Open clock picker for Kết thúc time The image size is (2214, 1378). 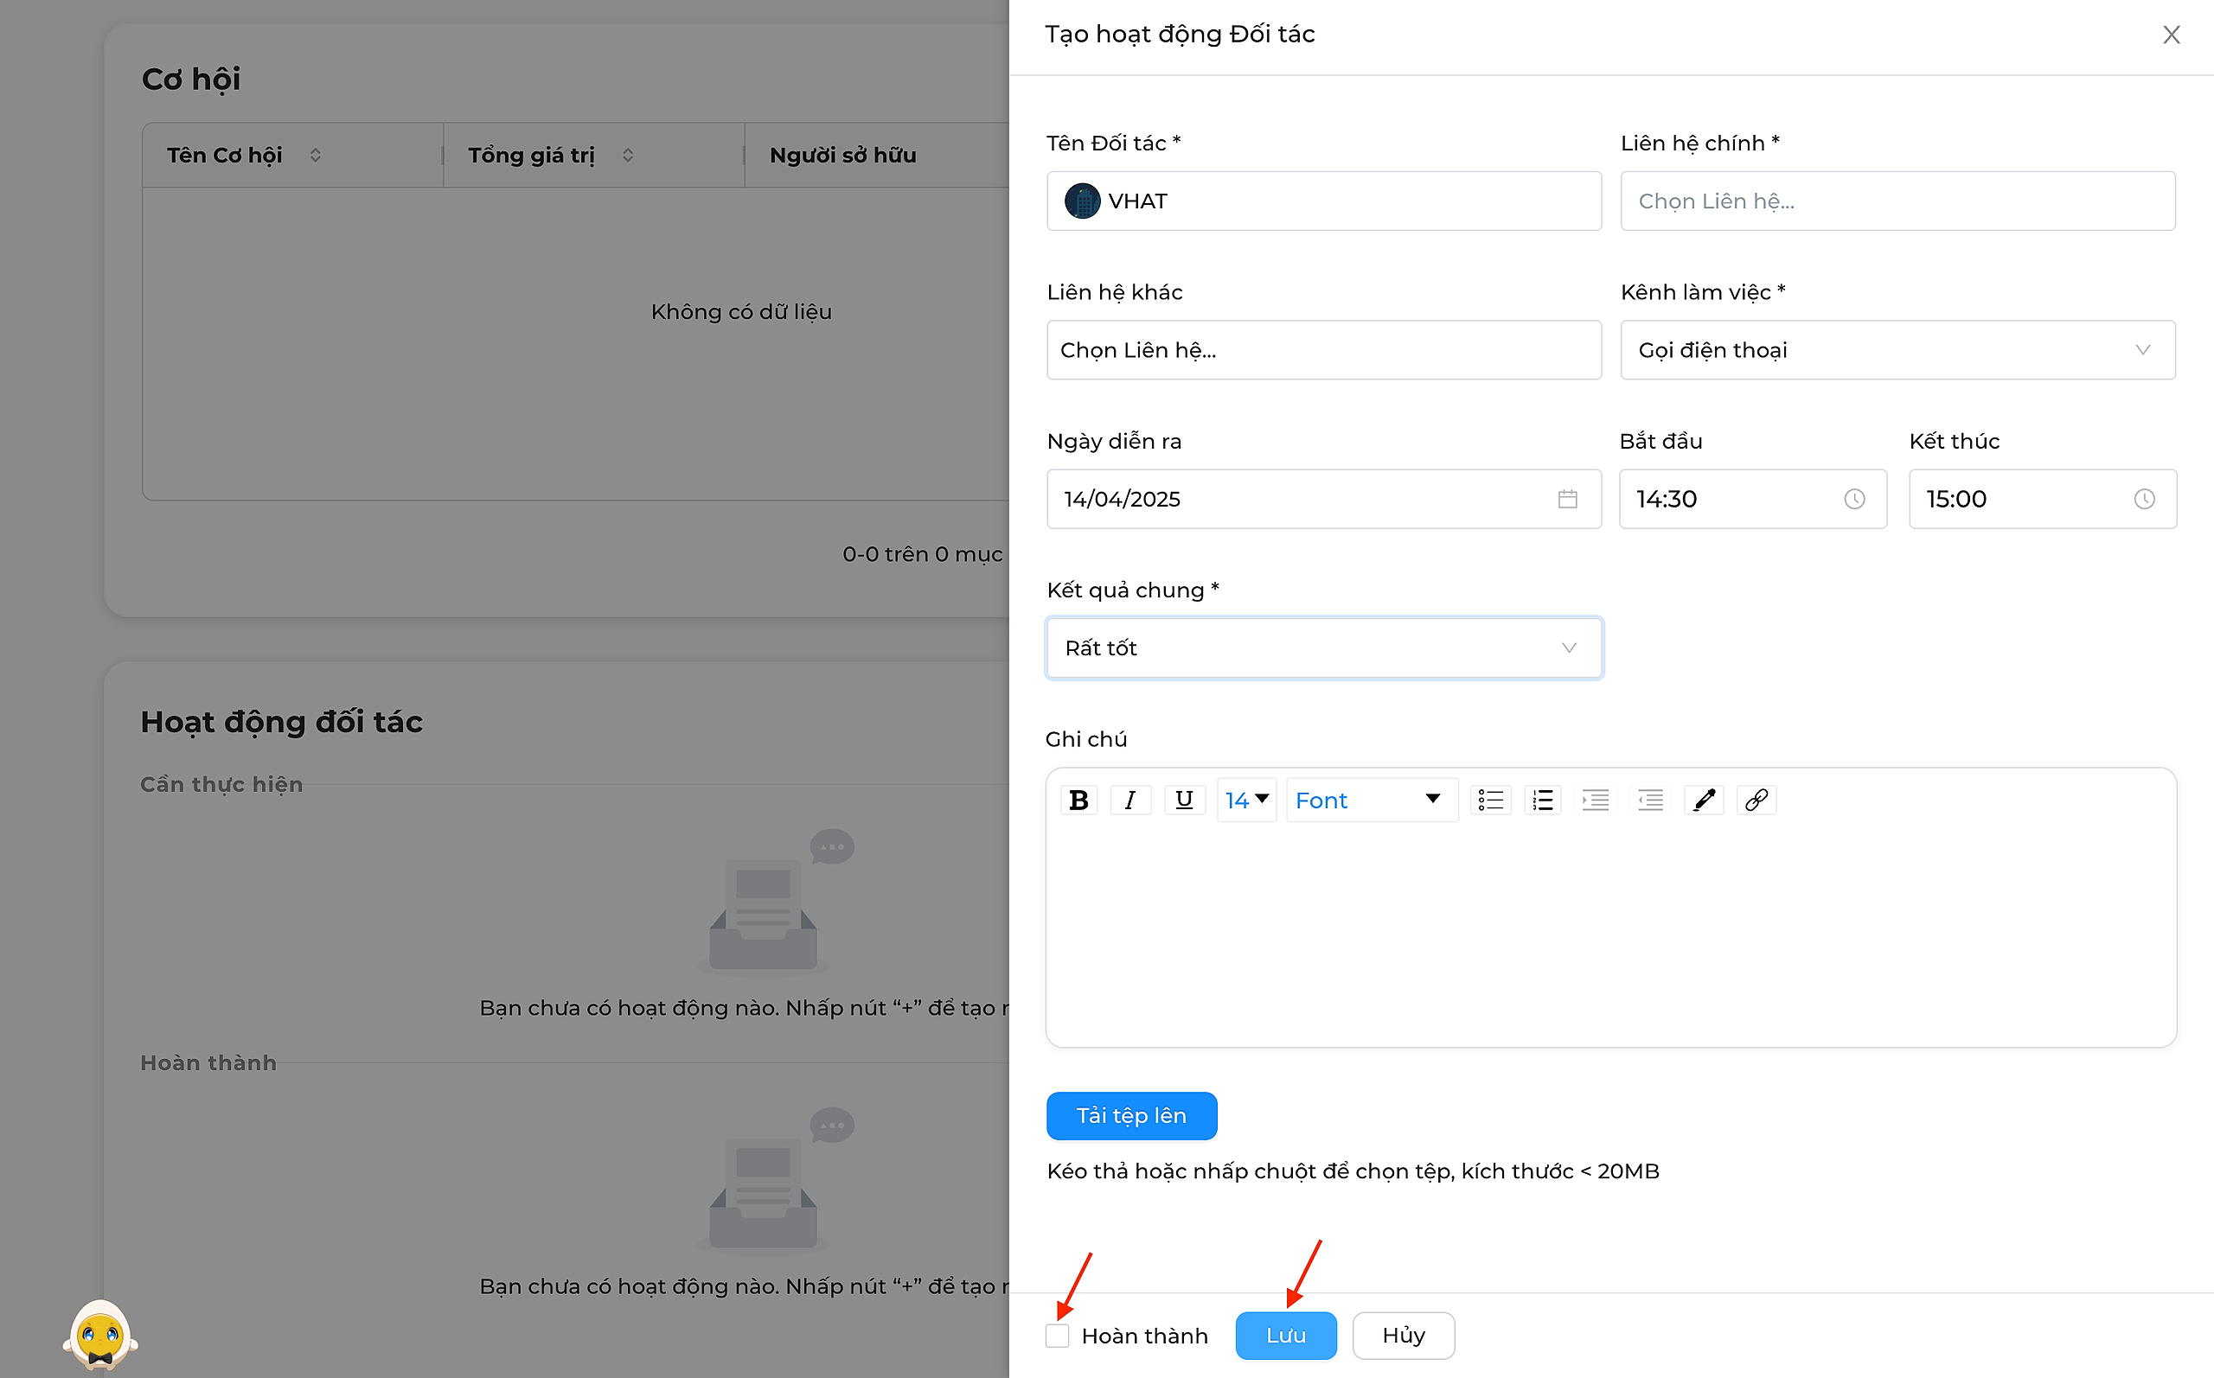coord(2144,499)
